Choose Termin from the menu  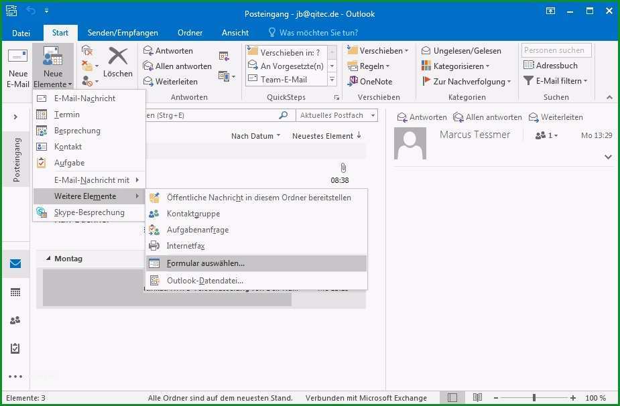89,115
